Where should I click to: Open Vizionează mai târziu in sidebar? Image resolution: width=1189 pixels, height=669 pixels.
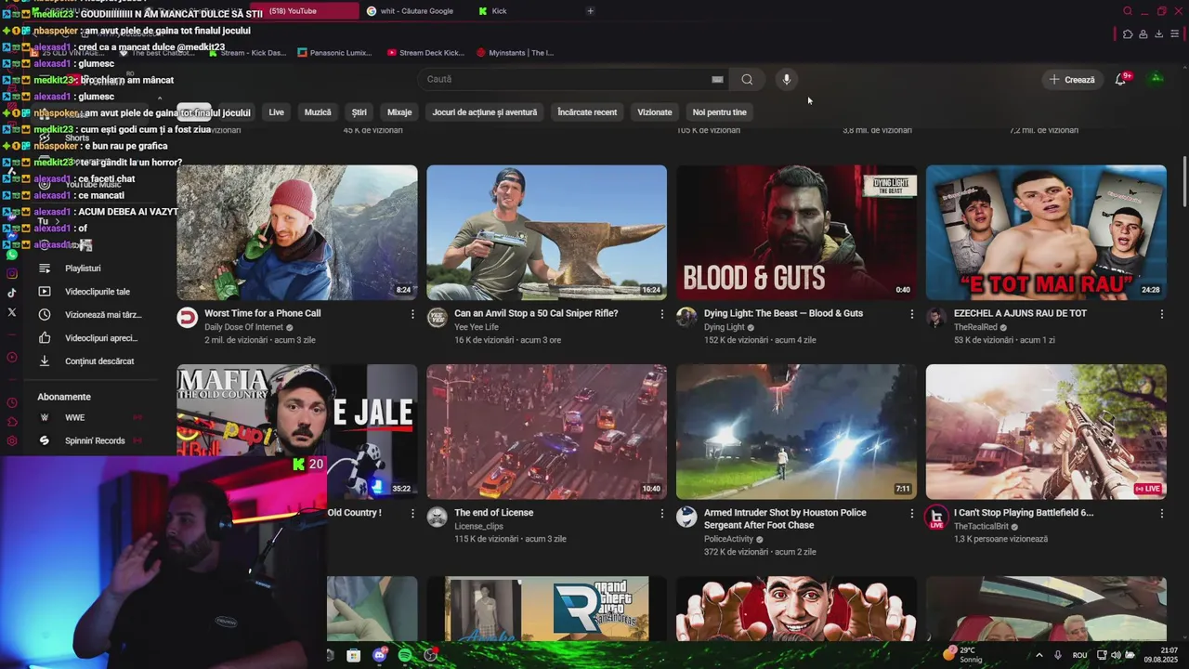coord(89,315)
